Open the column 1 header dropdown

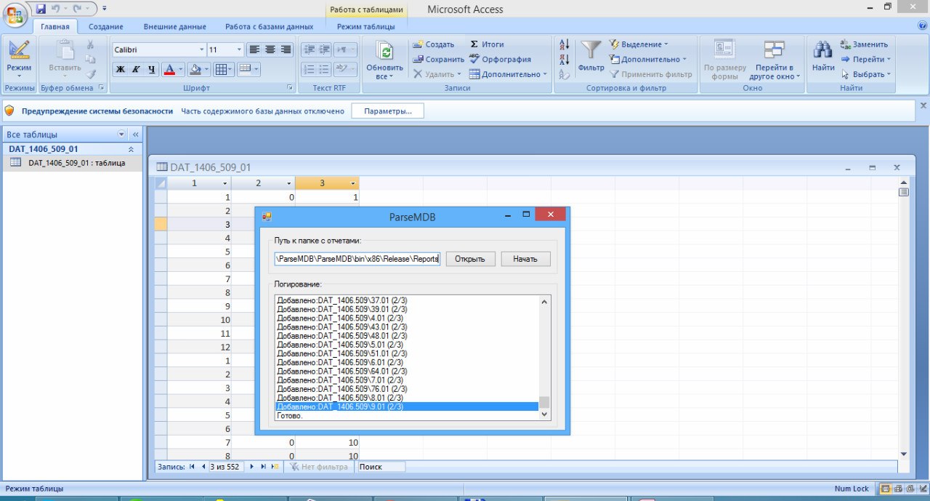coord(226,184)
